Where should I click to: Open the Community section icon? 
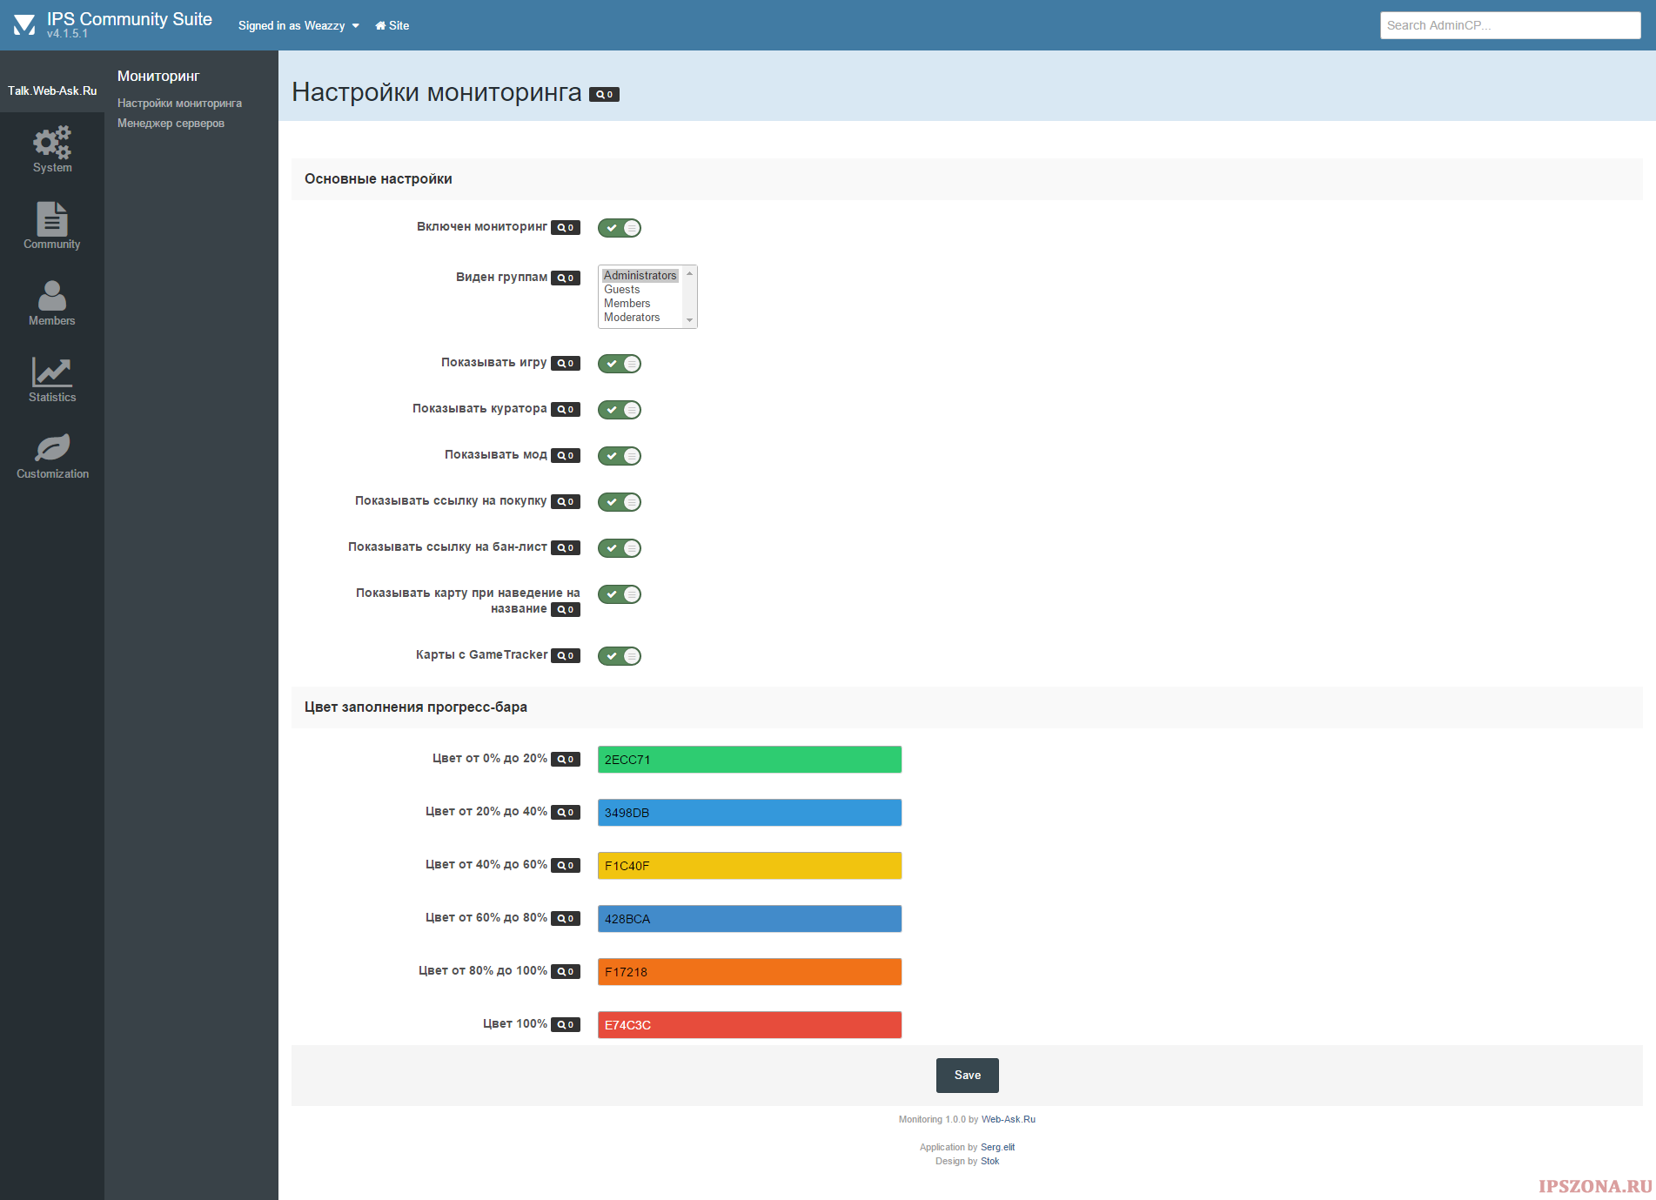click(x=52, y=219)
